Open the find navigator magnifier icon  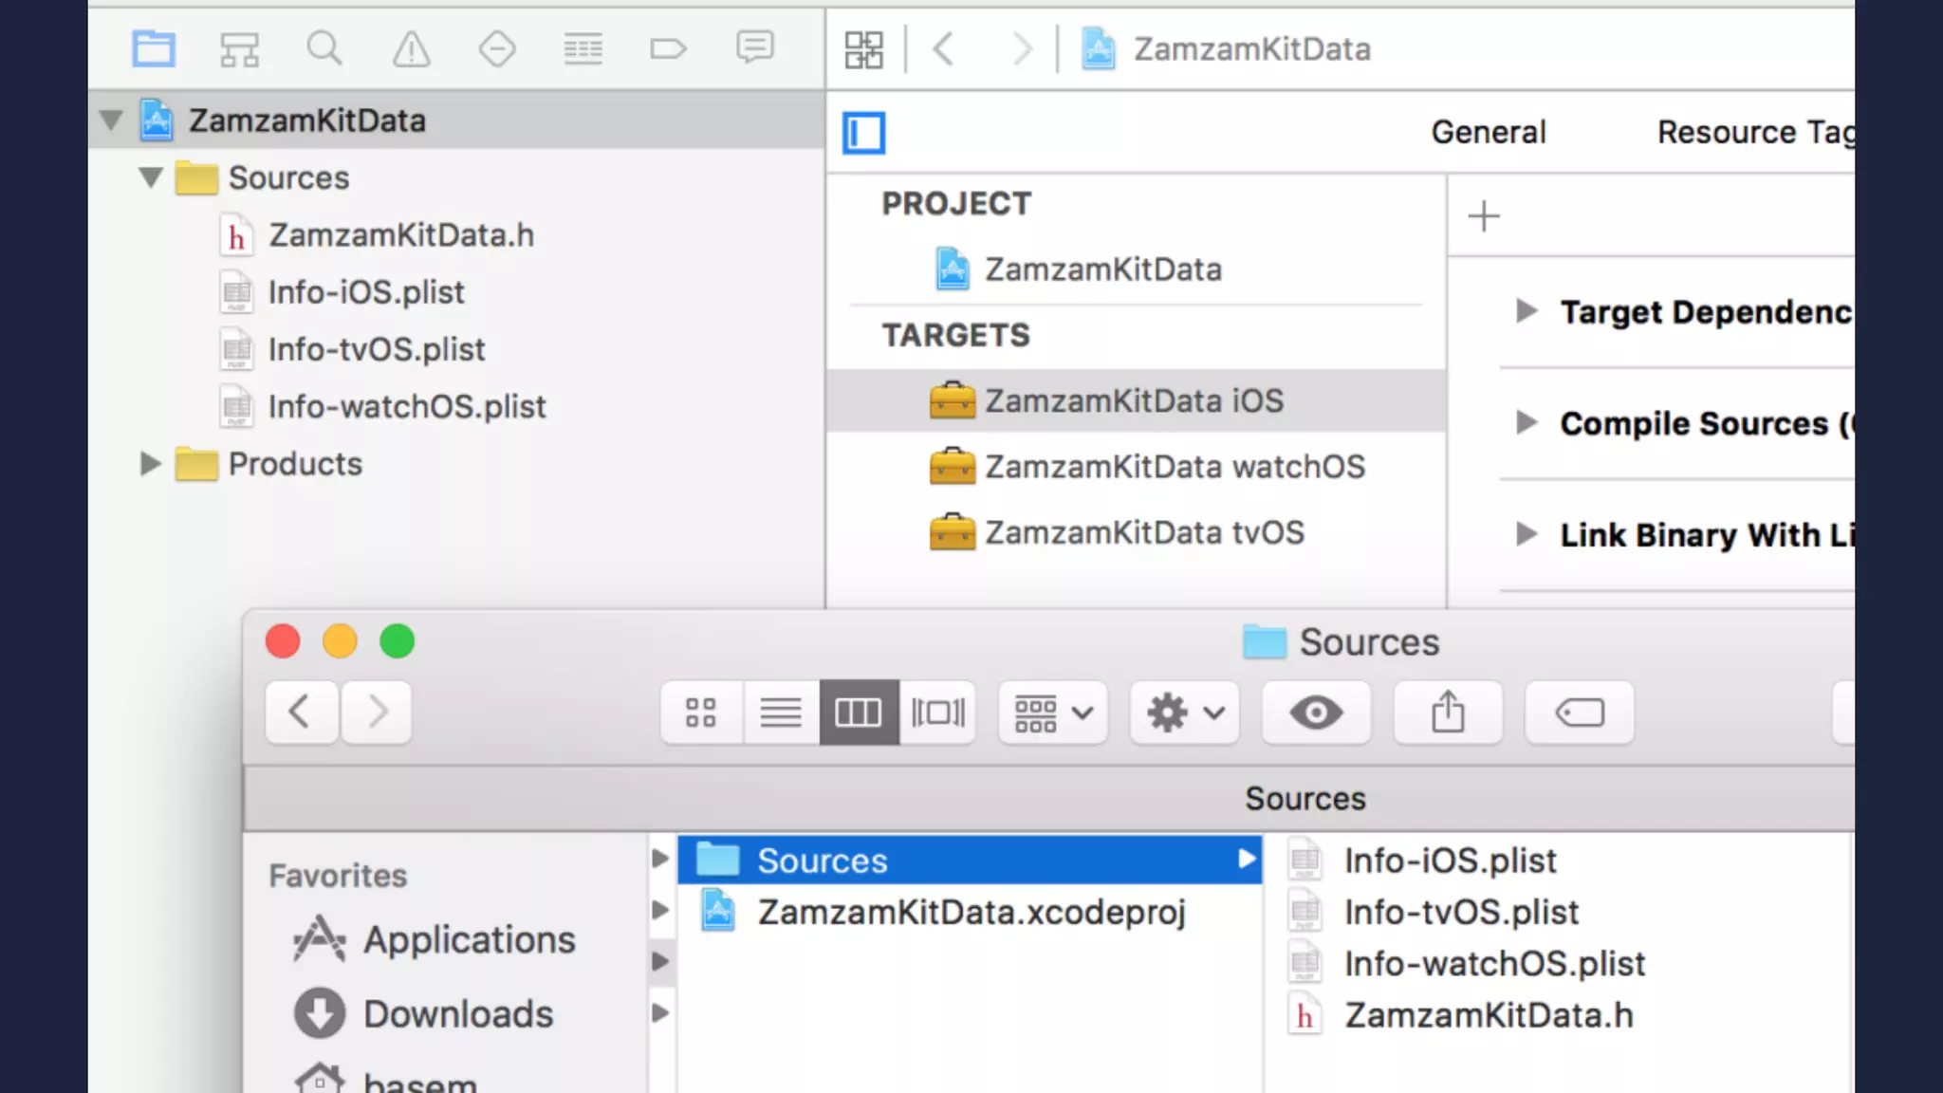pos(324,48)
